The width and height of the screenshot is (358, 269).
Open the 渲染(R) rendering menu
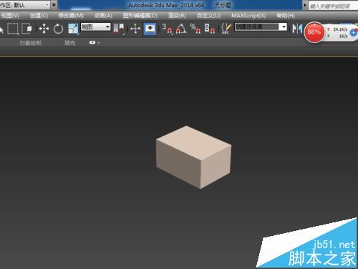(x=177, y=16)
